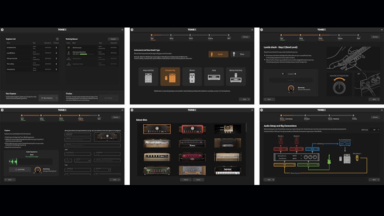Click the green guitar in connection diagram
The image size is (384, 216).
pyautogui.click(x=328, y=158)
